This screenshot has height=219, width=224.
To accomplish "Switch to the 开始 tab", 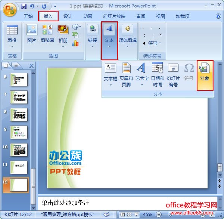I will [x=28, y=16].
